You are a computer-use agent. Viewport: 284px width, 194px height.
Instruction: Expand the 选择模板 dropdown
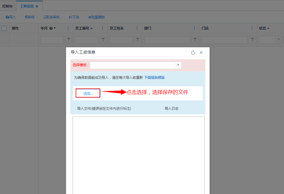tap(178, 65)
